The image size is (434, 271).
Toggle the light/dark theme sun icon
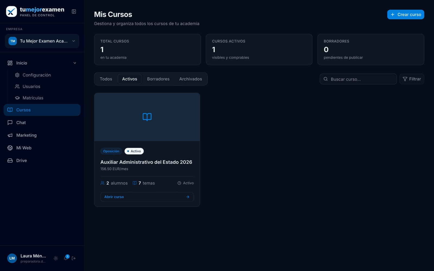tap(56, 258)
